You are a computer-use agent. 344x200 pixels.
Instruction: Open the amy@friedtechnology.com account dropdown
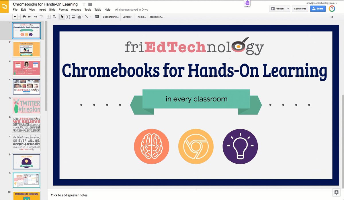point(322,3)
